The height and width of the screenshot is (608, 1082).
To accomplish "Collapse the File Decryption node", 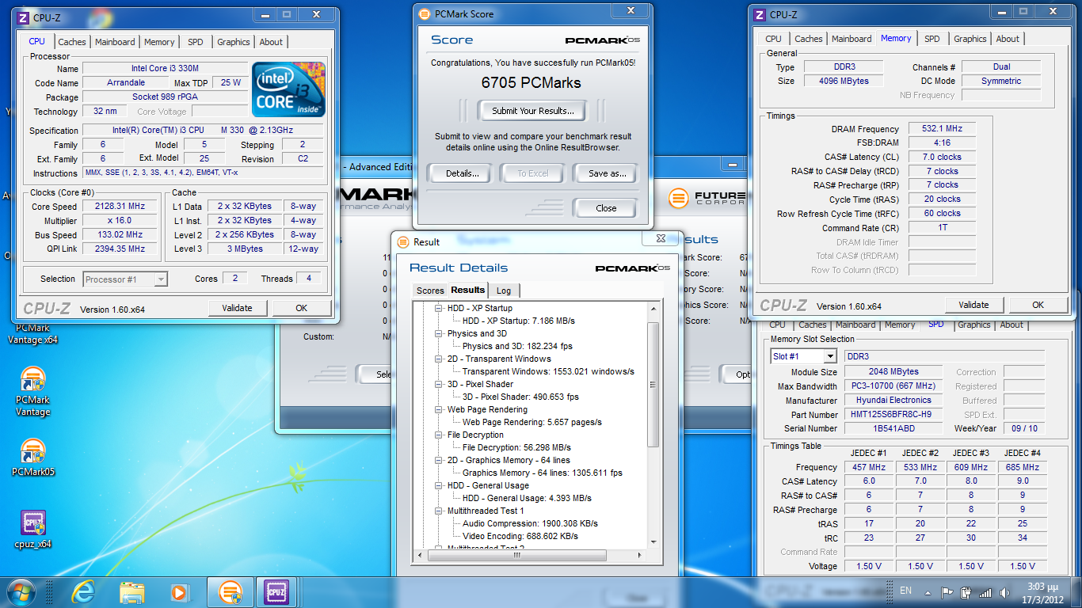I will pos(440,435).
